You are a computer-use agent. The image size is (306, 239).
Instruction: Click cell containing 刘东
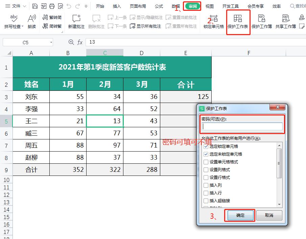[31, 97]
